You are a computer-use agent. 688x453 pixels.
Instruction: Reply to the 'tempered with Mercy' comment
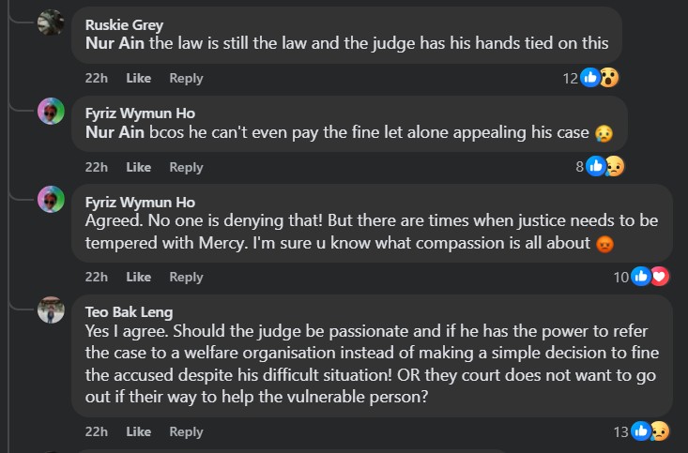tap(186, 277)
